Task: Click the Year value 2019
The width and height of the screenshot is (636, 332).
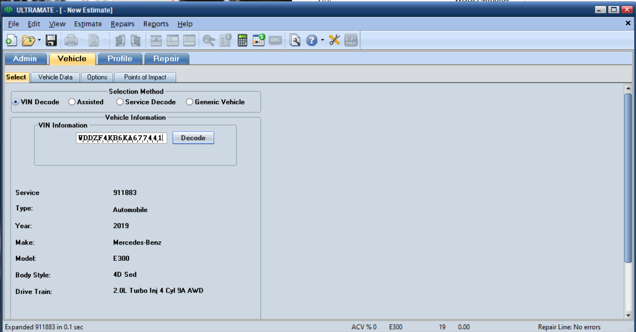Action: pos(121,225)
